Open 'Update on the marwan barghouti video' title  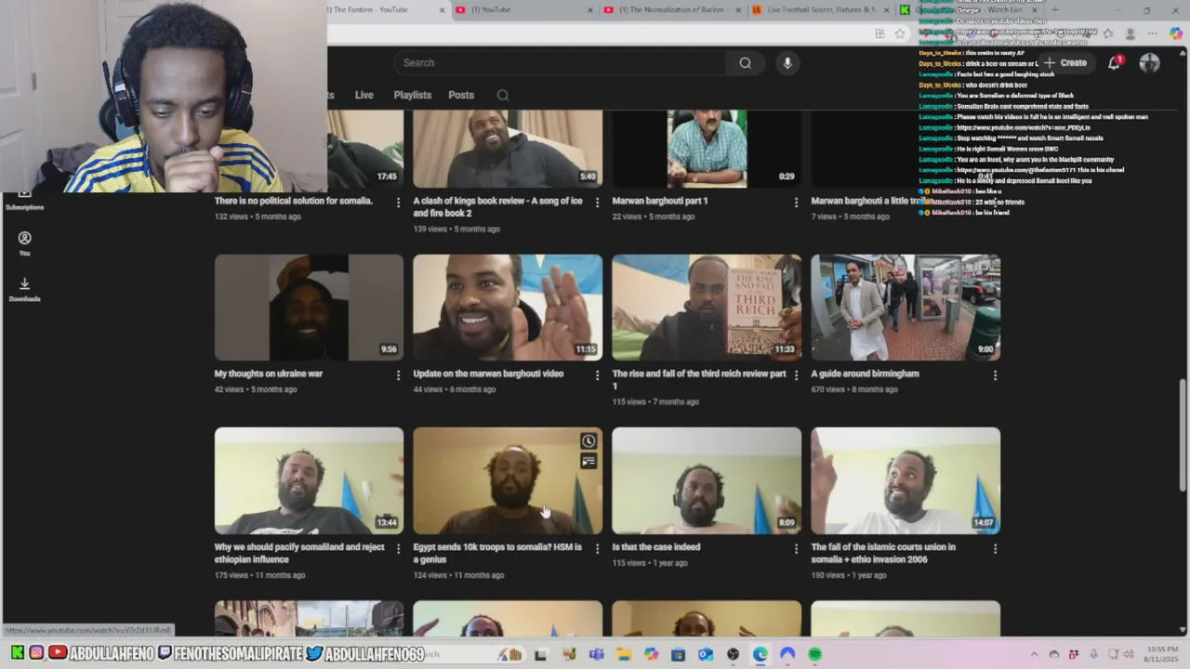point(488,374)
